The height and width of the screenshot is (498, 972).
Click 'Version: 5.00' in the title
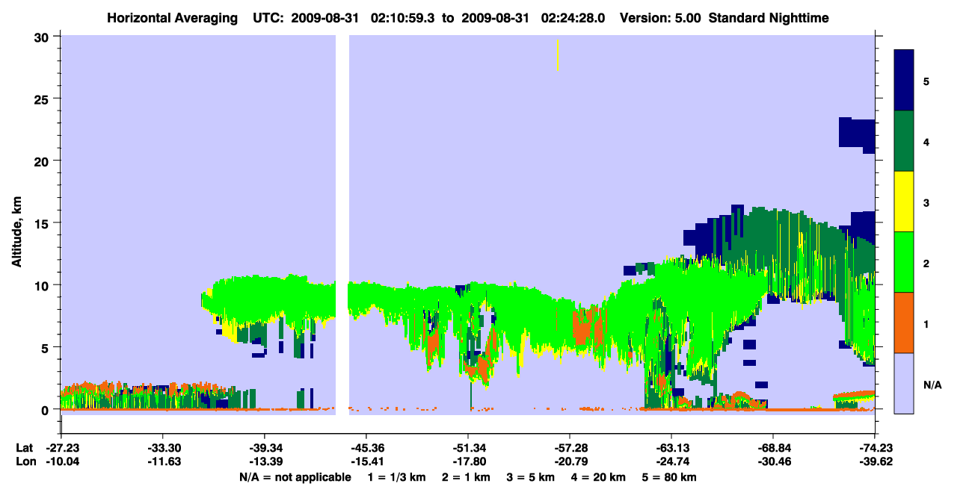660,18
